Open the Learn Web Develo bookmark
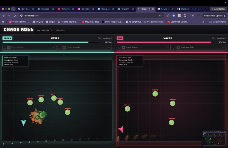Screen dimensions: 228x148 pos(178,22)
